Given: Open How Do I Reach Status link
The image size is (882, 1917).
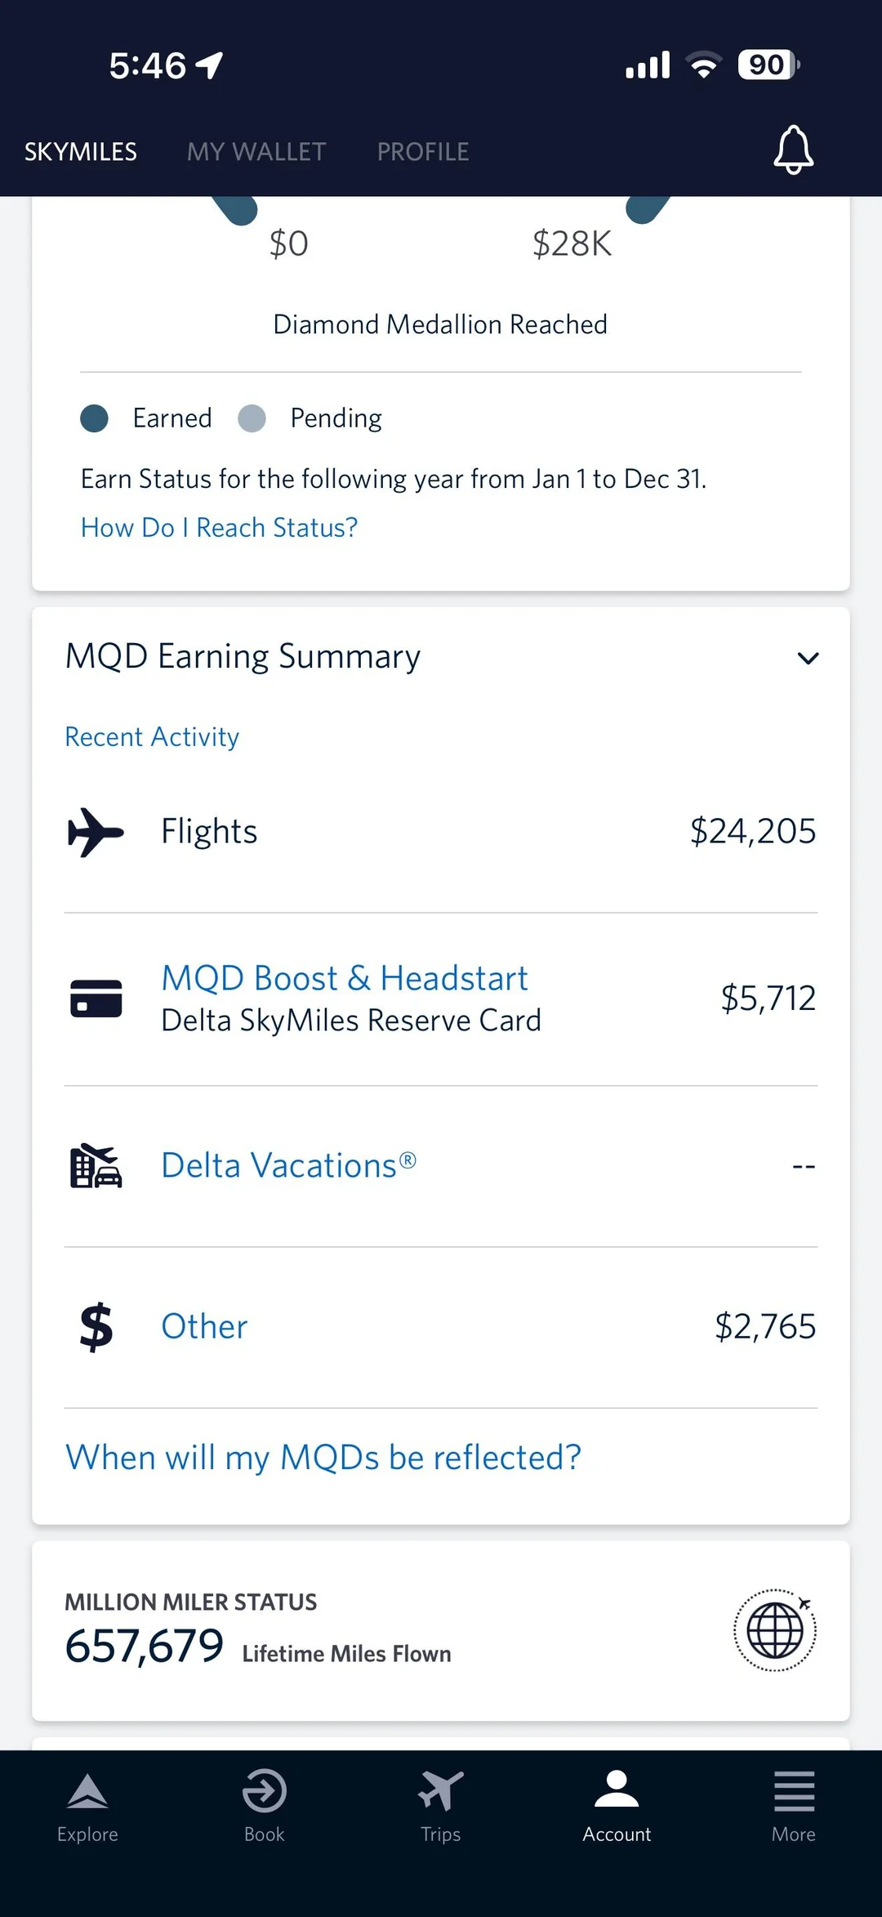Looking at the screenshot, I should [x=219, y=528].
